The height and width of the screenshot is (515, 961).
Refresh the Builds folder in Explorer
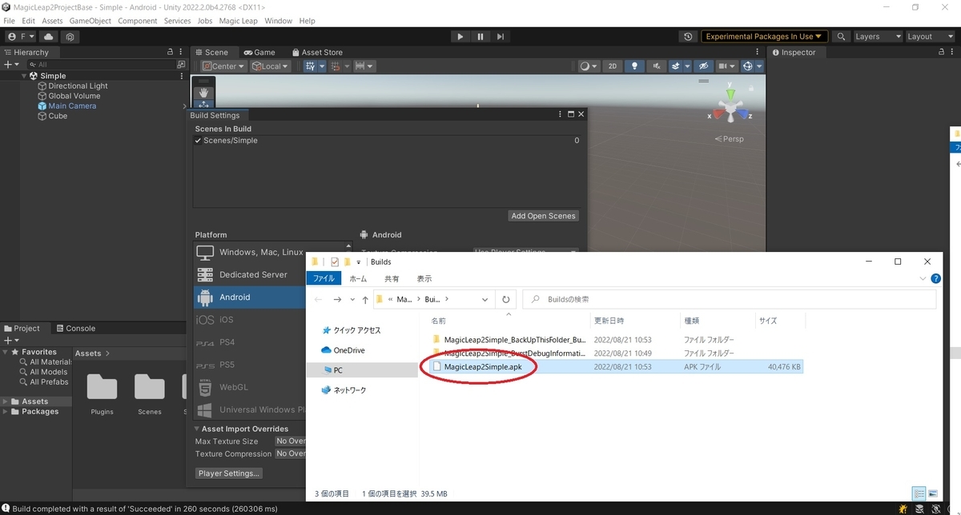tap(506, 299)
